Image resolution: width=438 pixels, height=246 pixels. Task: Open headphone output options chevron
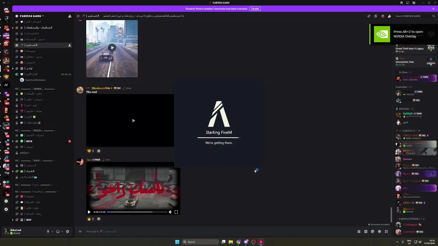coord(62,231)
